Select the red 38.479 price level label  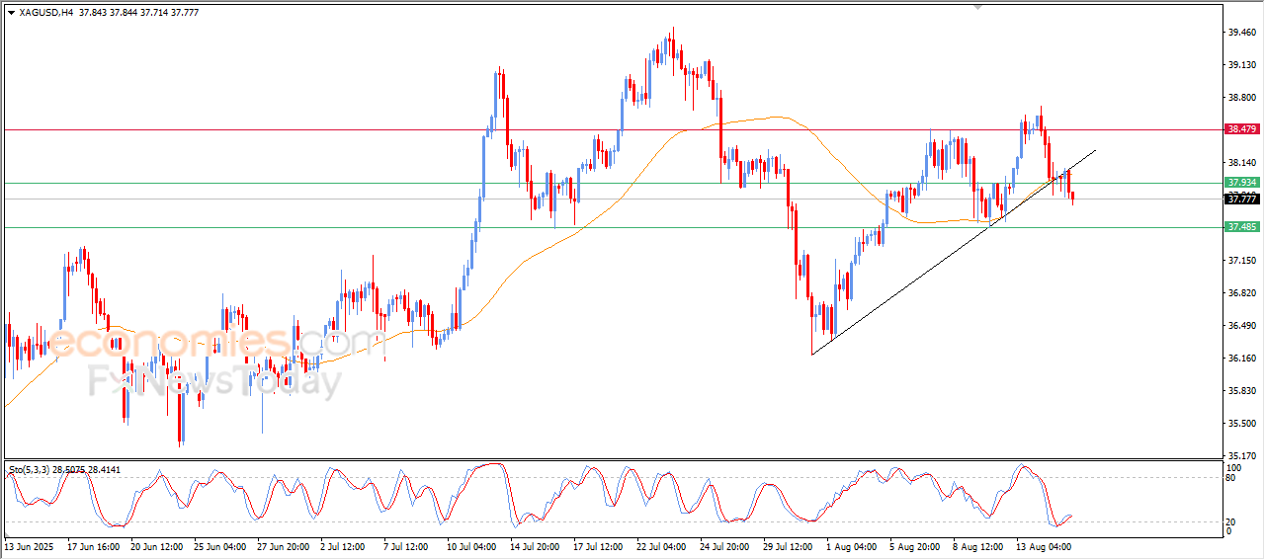(1241, 129)
